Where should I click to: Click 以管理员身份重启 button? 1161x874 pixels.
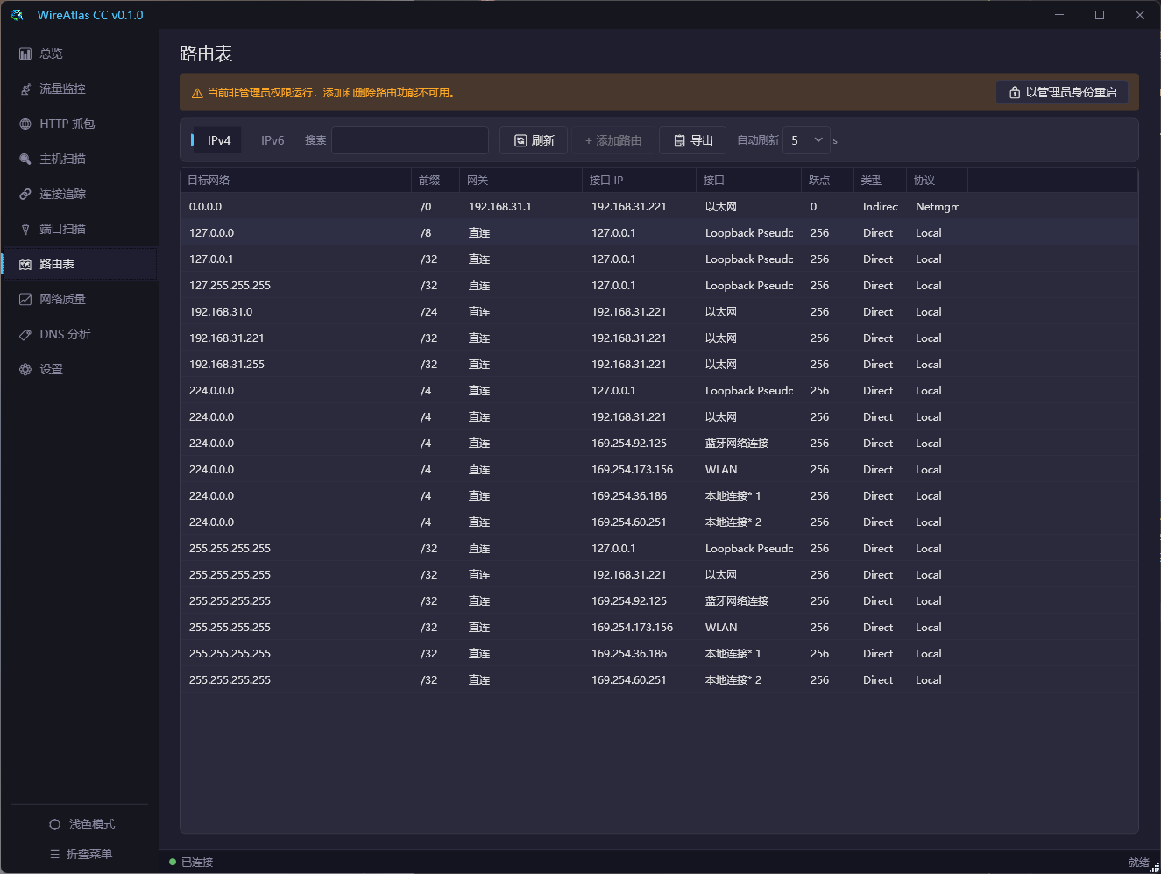coord(1062,92)
